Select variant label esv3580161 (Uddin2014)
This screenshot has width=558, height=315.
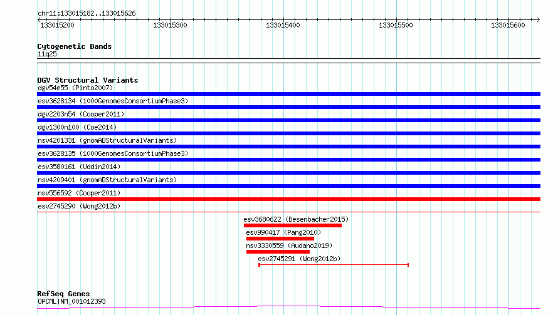pos(79,167)
